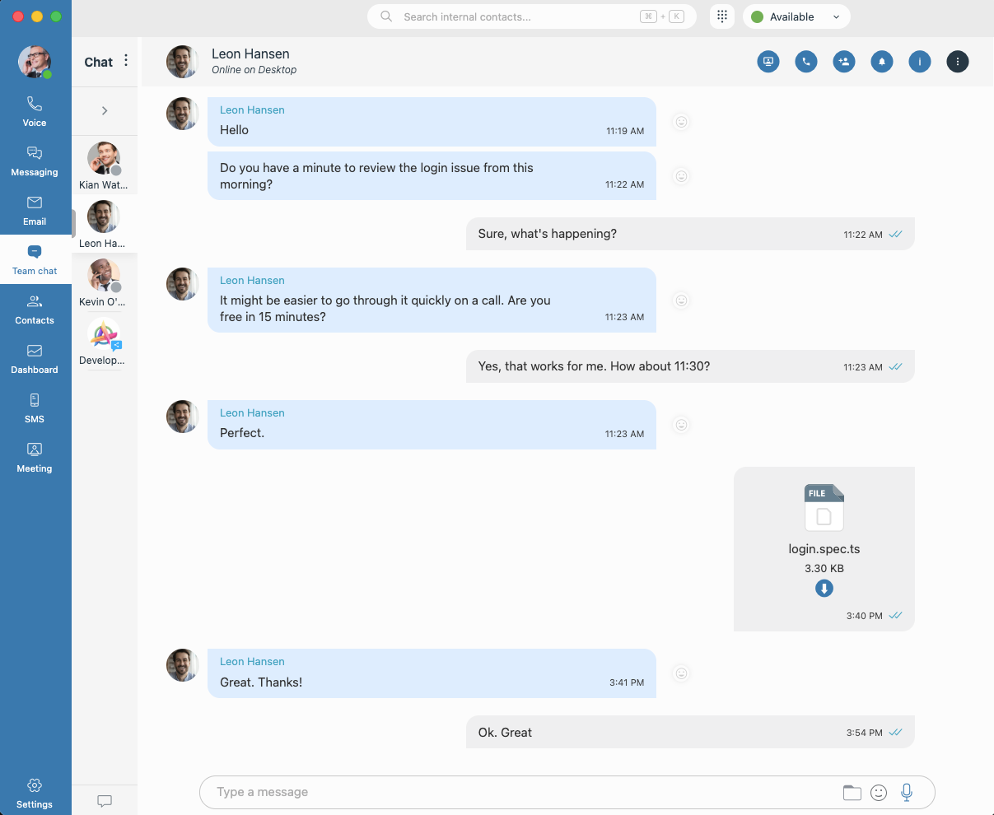This screenshot has width=994, height=815.
Task: Open the Voice section in the sidebar
Action: [x=34, y=111]
